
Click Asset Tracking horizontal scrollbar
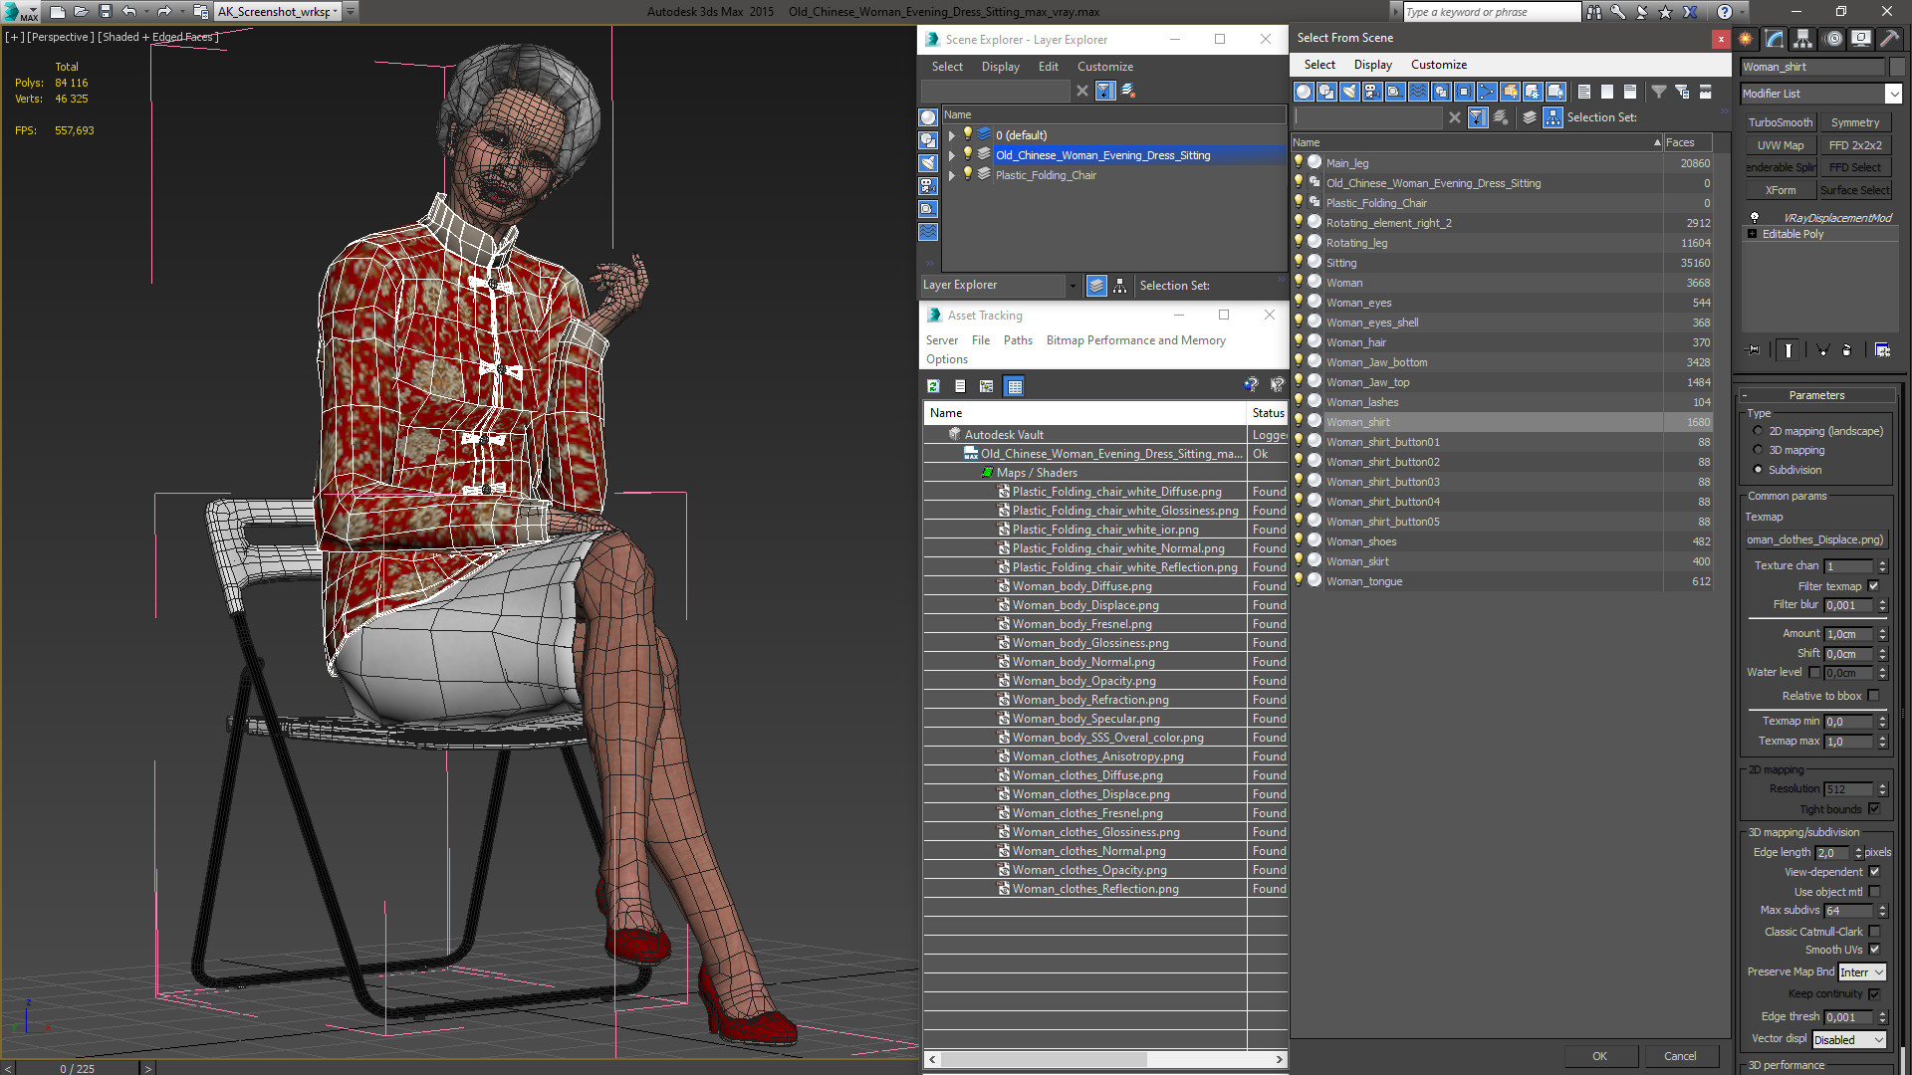[x=1105, y=1059]
